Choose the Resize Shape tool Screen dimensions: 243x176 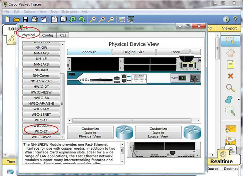(231, 111)
